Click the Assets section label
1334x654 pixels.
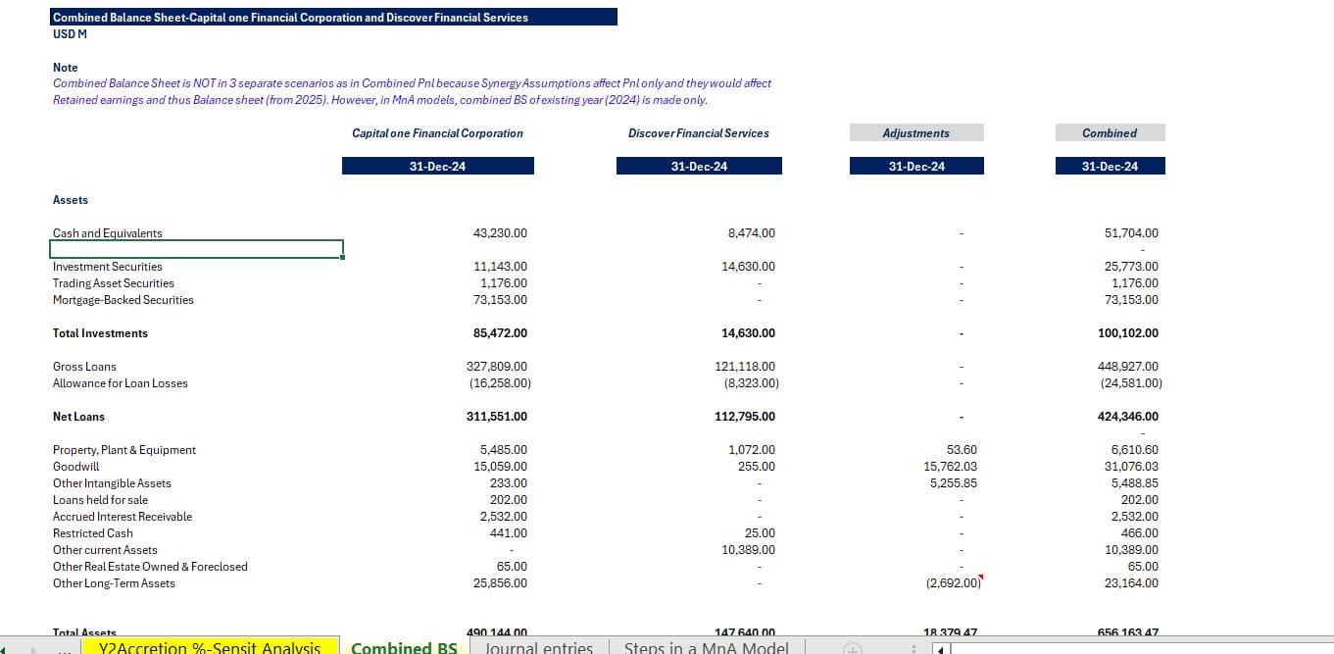(71, 200)
